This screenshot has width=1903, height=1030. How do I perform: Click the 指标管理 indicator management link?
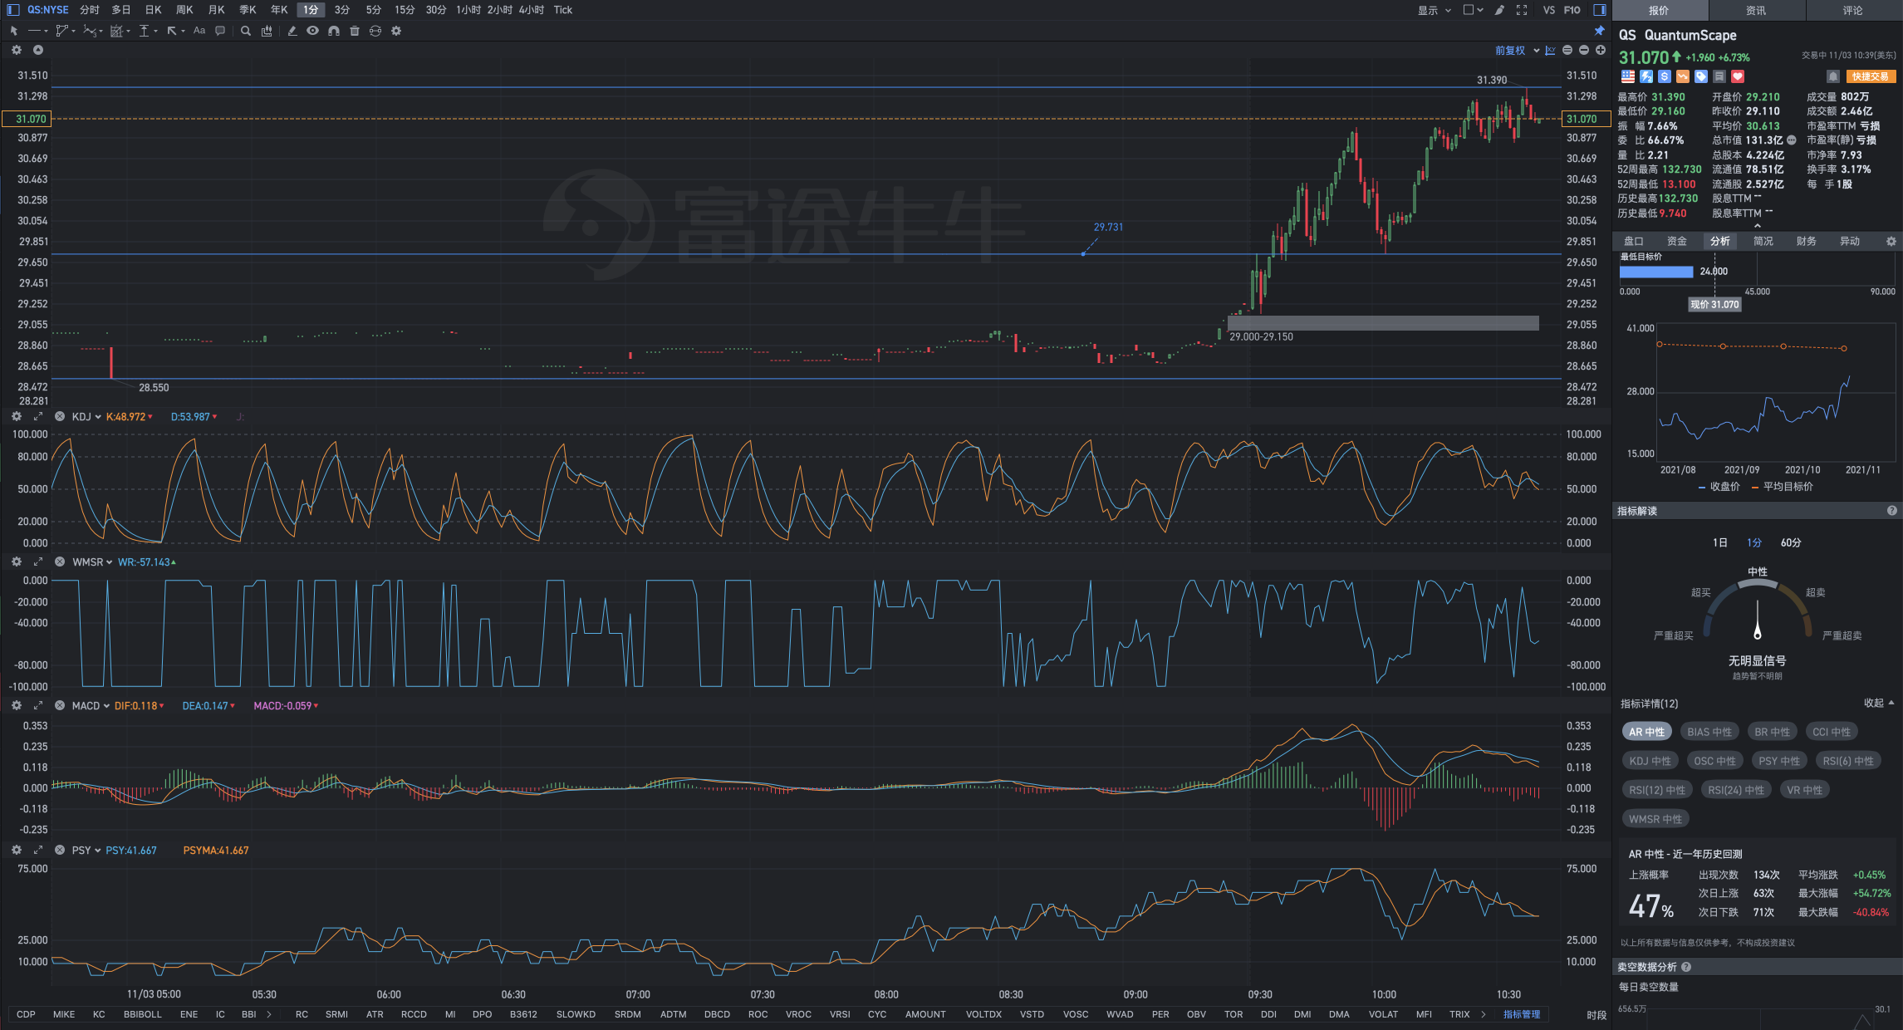click(1522, 1014)
